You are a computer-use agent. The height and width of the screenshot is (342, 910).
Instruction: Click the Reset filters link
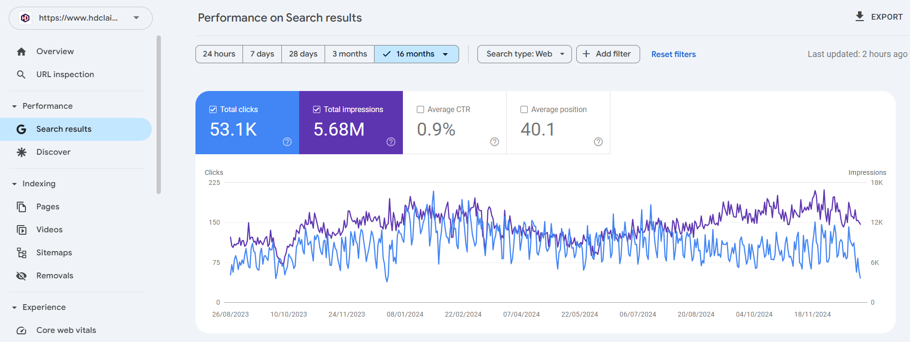pyautogui.click(x=673, y=55)
